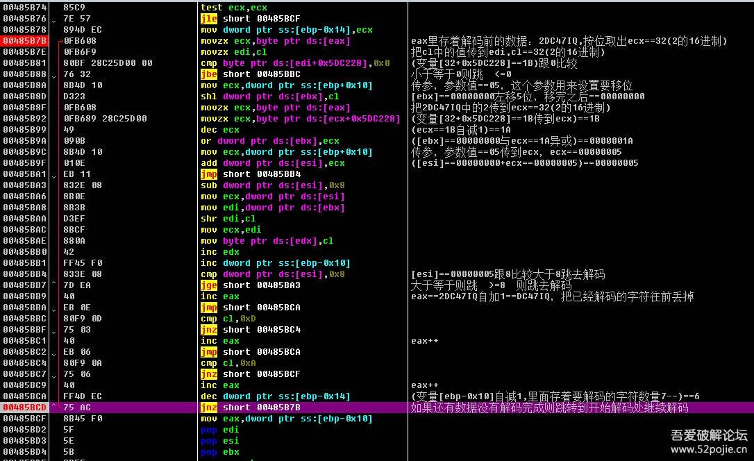754x461 pixels.
Task: Select 'cmp cl,0xD' instruction
Action: pyautogui.click(x=228, y=319)
